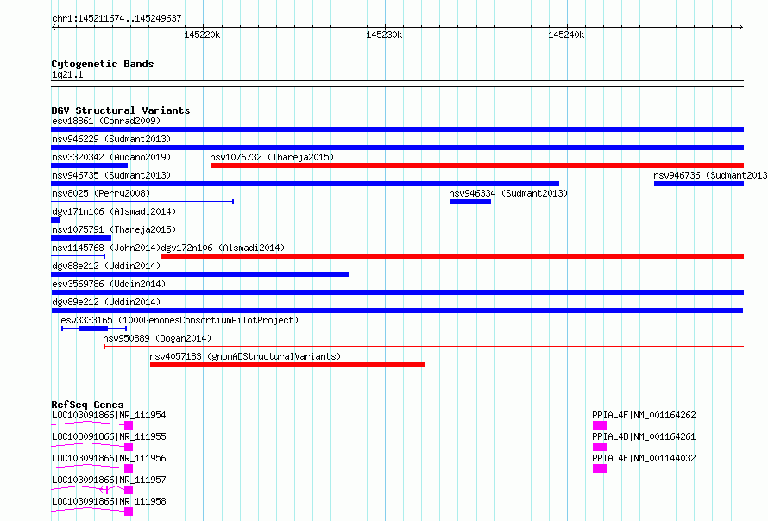The image size is (768, 521).
Task: Click the thin blue line of nsv1145768
Action: point(78,256)
